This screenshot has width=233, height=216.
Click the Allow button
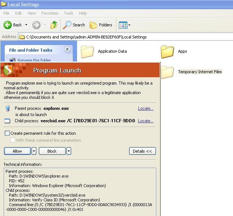pyautogui.click(x=17, y=151)
